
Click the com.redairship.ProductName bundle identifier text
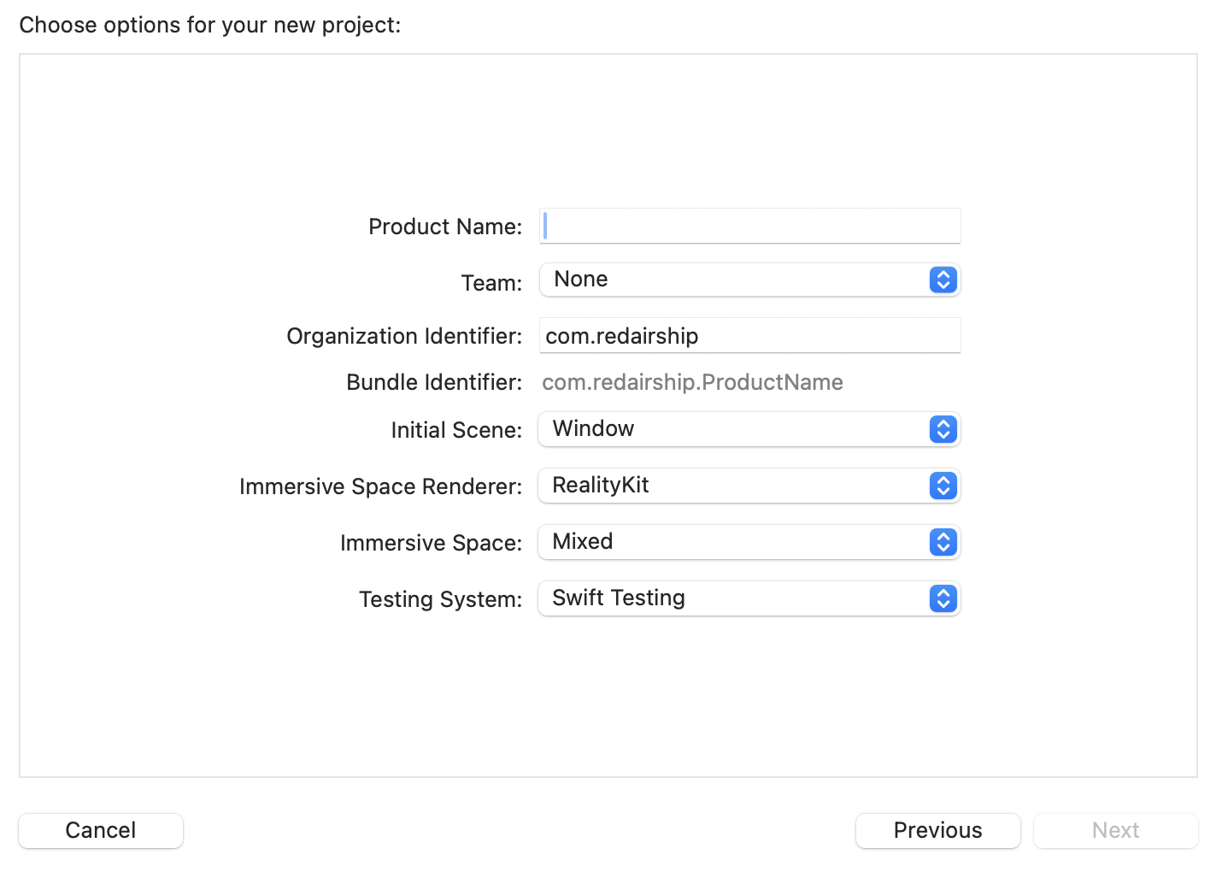[x=692, y=382]
